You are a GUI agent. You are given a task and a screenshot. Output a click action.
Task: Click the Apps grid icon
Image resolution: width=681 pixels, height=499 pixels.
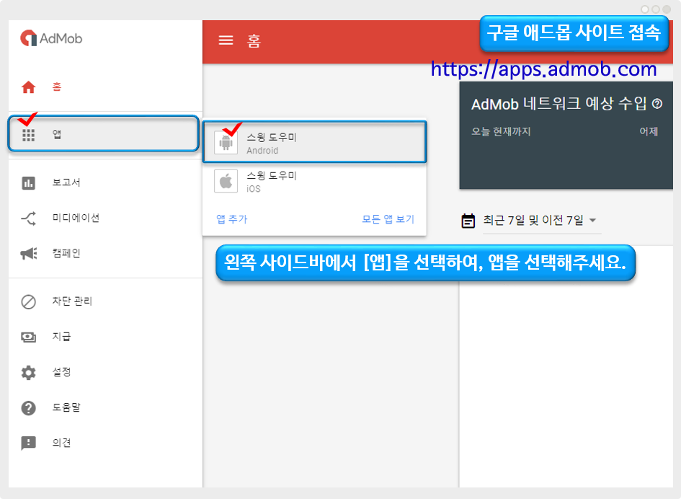point(28,135)
